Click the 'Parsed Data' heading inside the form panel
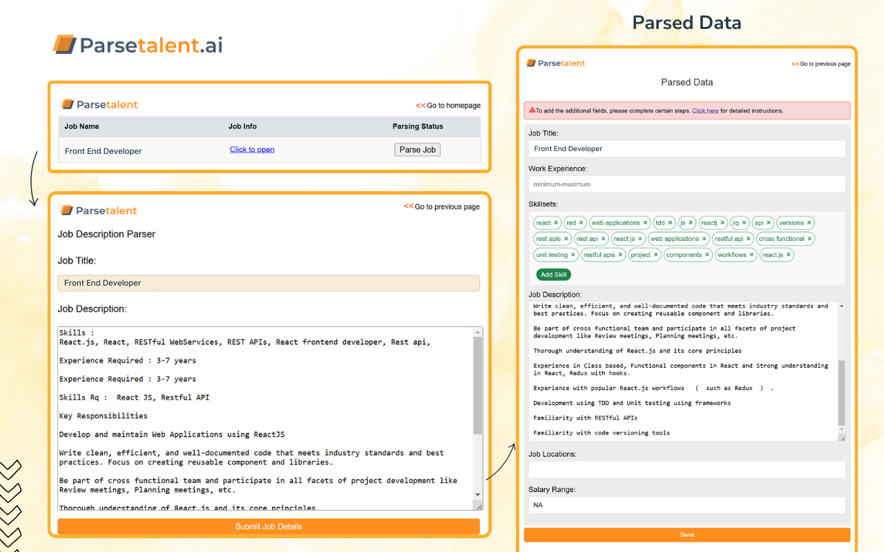Viewport: 884px width, 552px height. click(x=687, y=82)
